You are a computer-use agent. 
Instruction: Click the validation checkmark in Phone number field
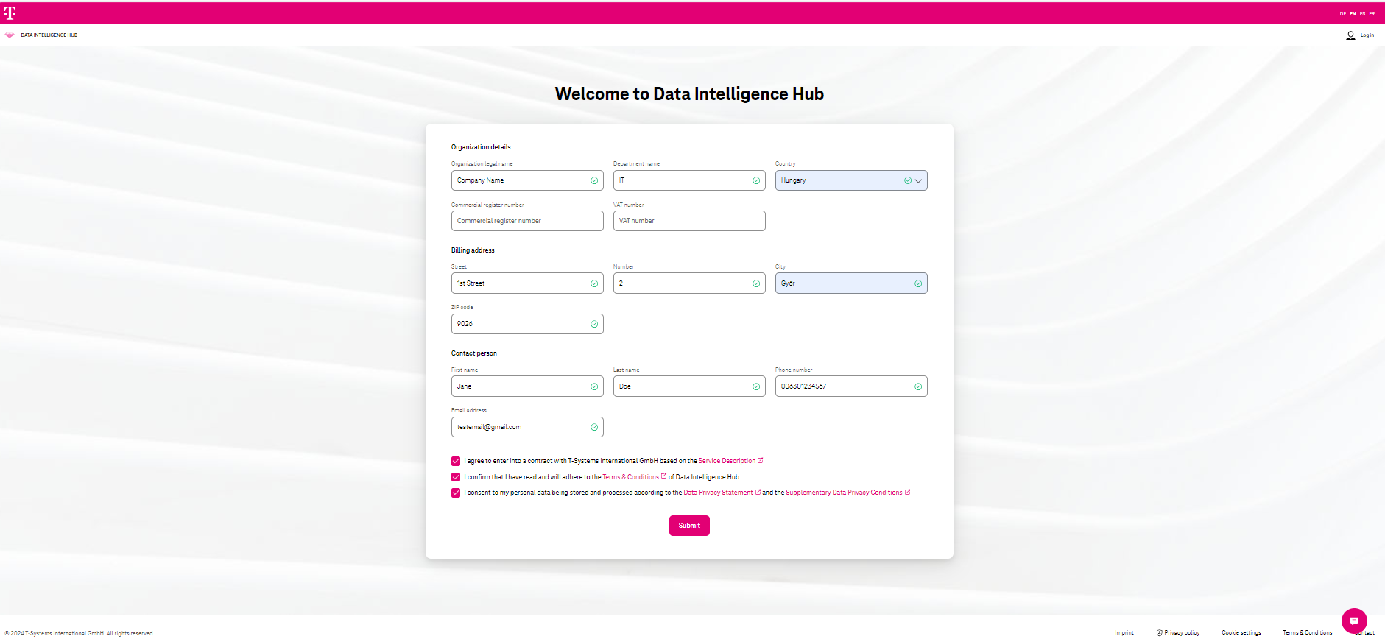tap(918, 386)
